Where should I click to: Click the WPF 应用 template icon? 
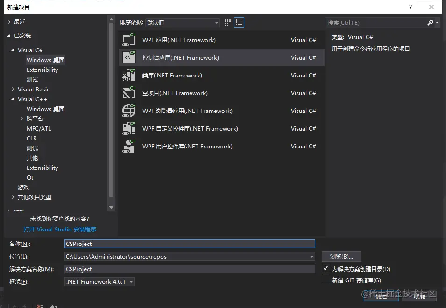coord(129,40)
